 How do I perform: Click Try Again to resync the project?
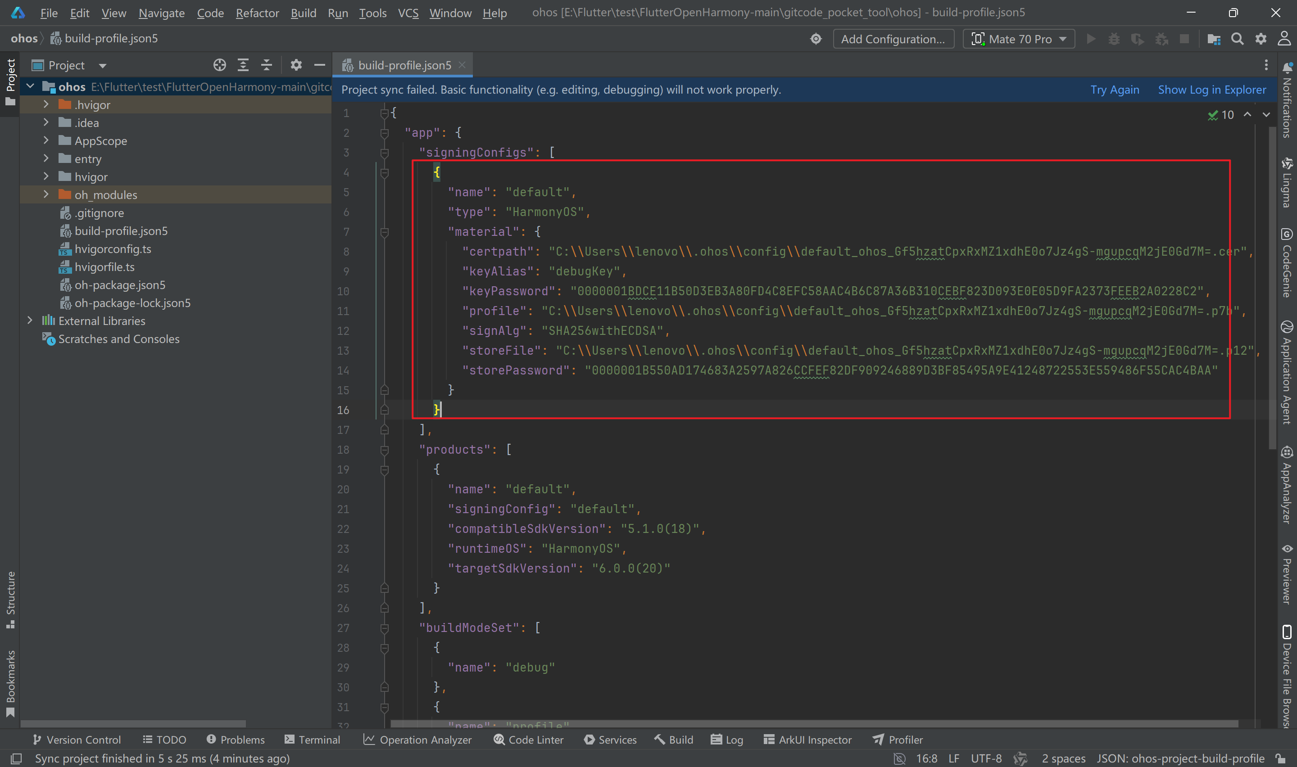pos(1115,89)
